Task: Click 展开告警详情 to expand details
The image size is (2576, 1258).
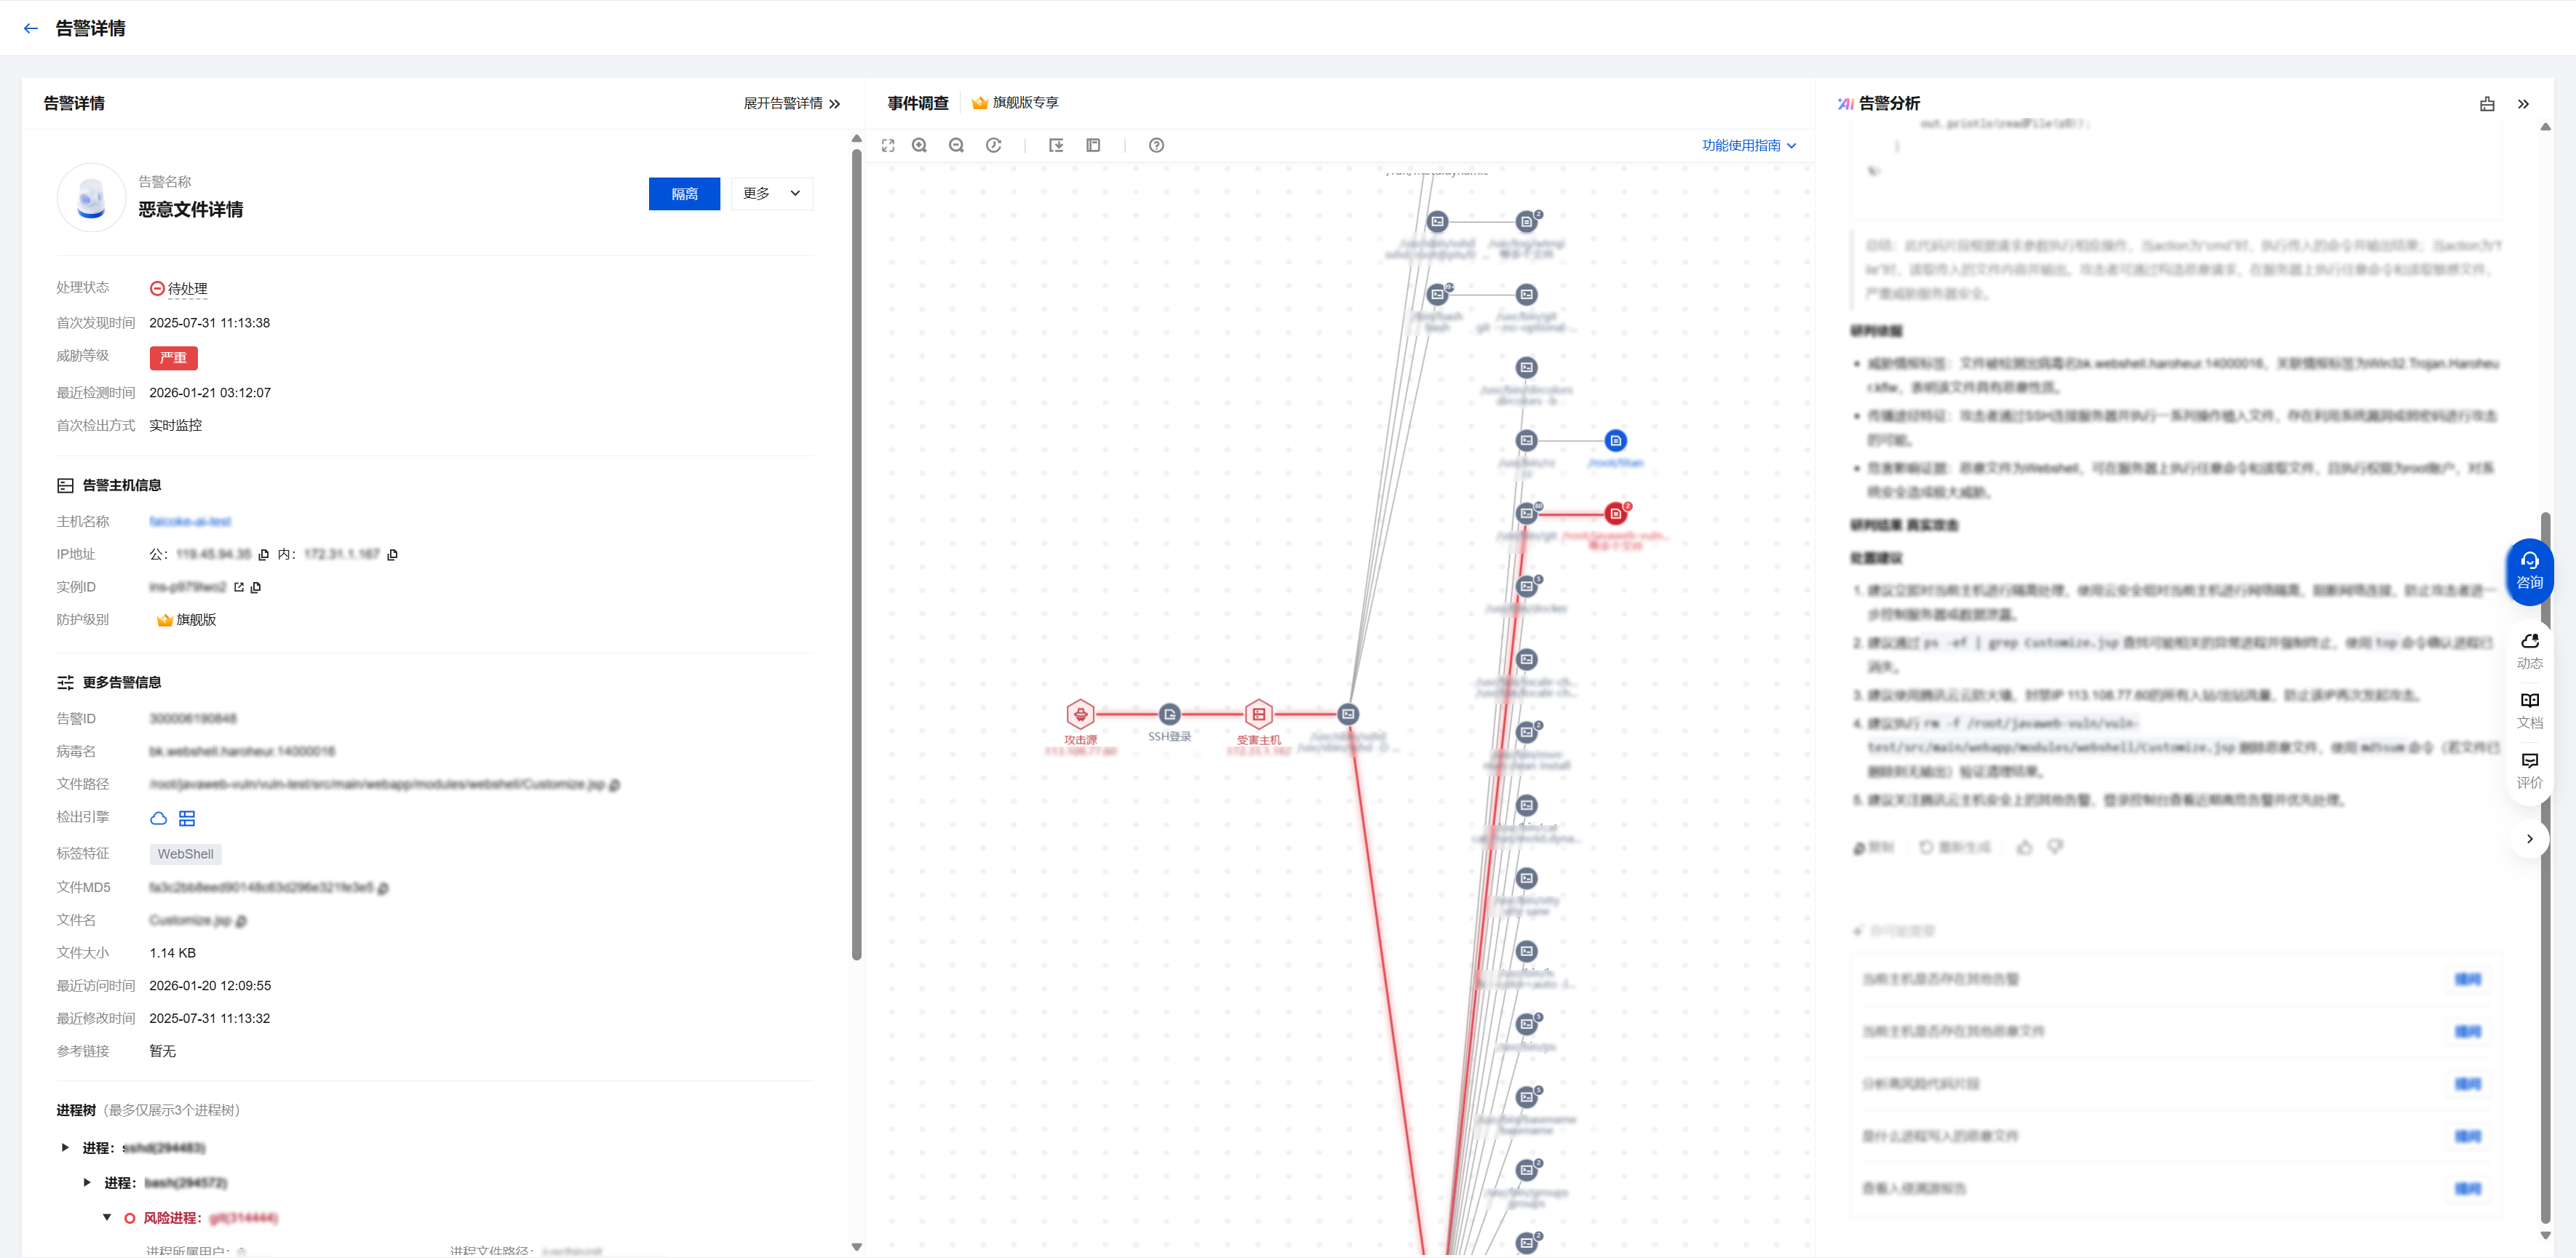Action: click(791, 104)
